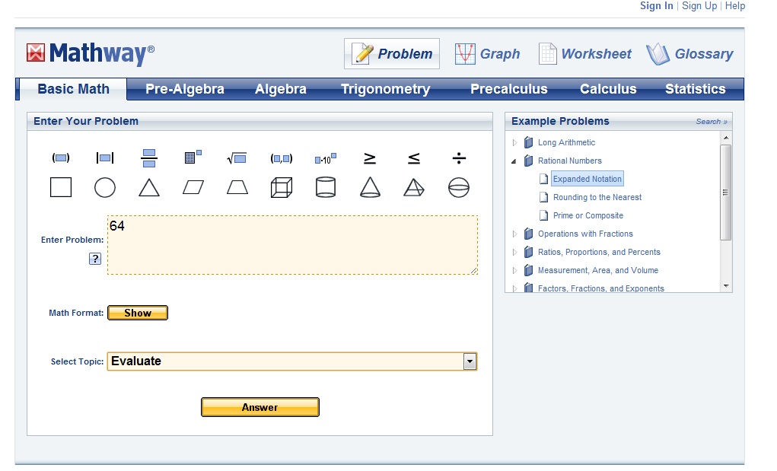Select Prime or Composite example
Viewport: 777px width, 471px height.
[588, 215]
